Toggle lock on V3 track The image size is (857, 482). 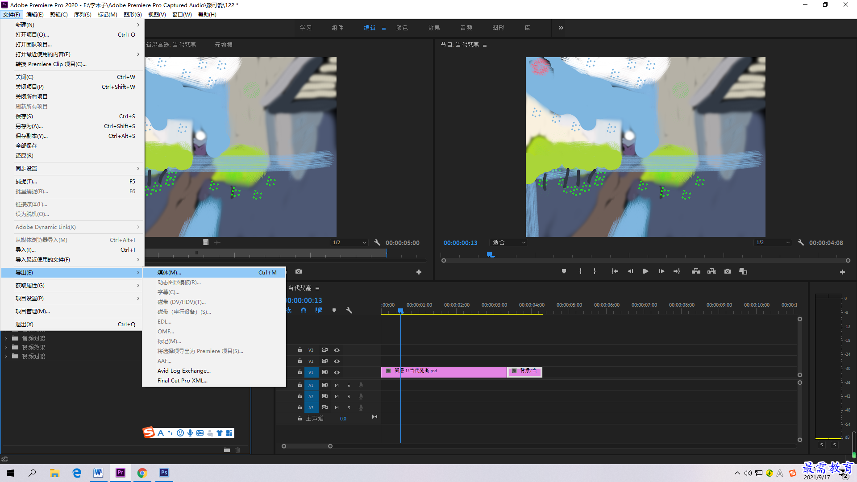click(x=300, y=350)
